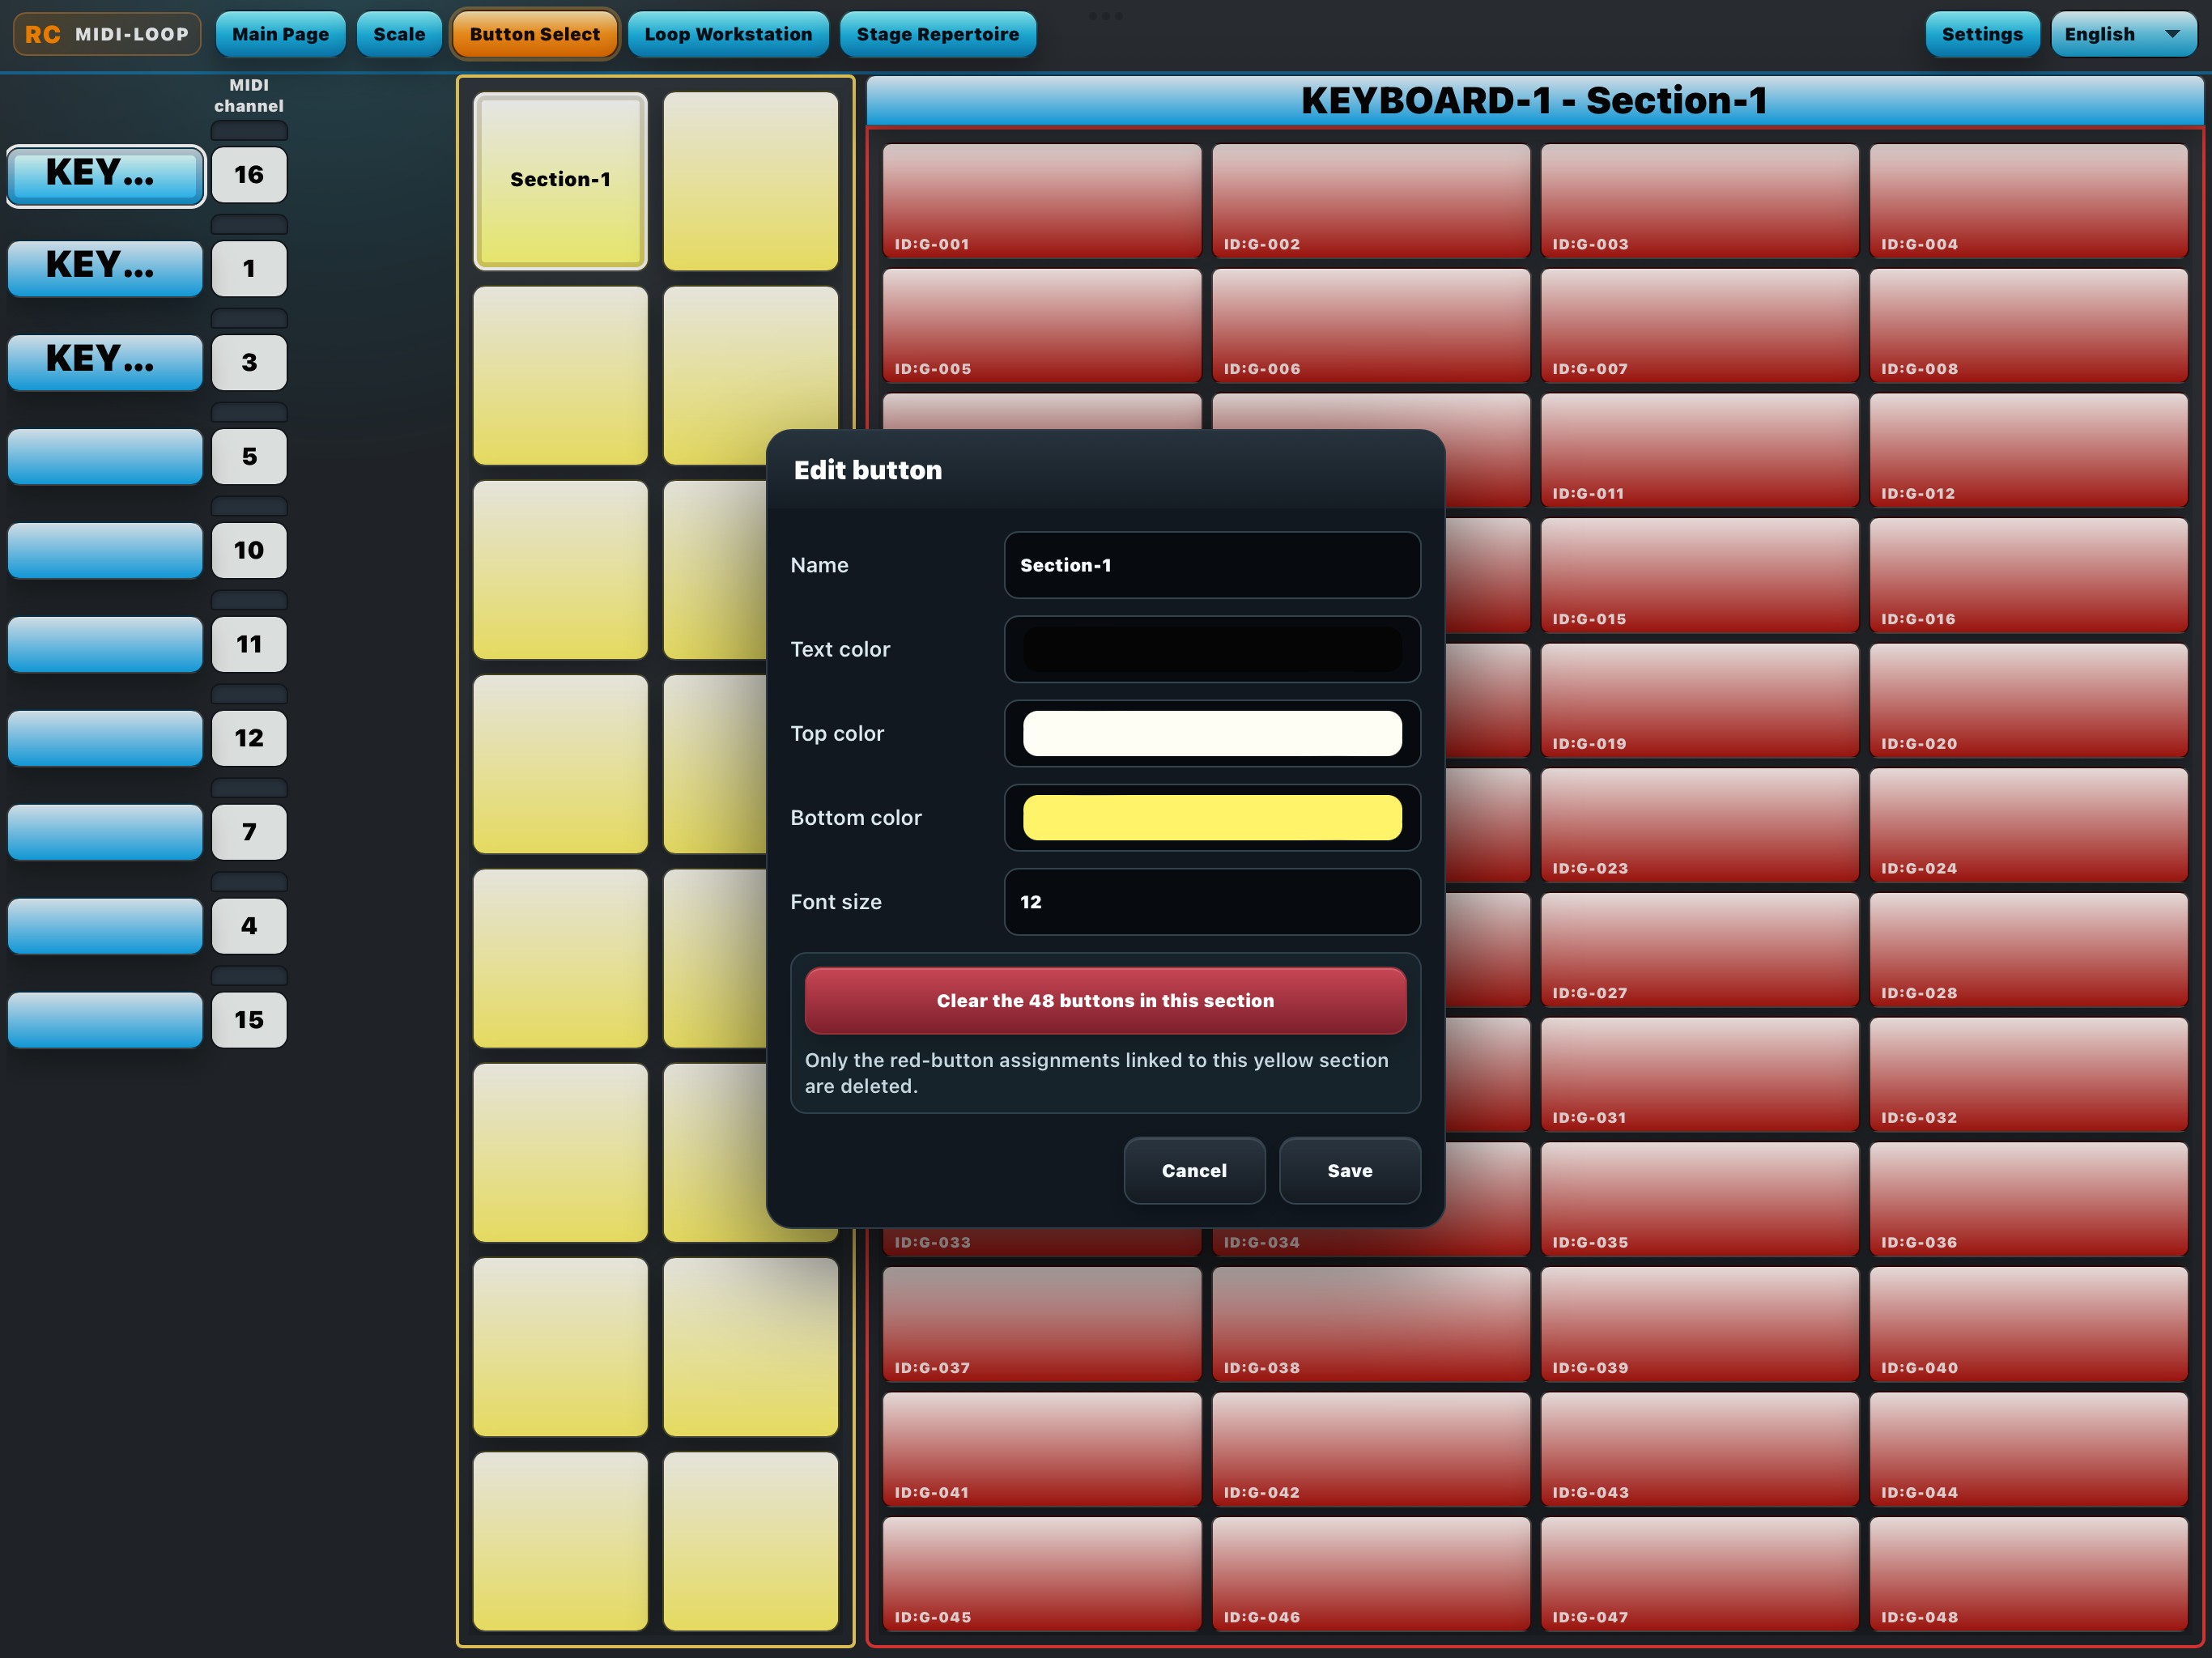The height and width of the screenshot is (1658, 2212).
Task: Click red button ID:G-004
Action: 2029,201
